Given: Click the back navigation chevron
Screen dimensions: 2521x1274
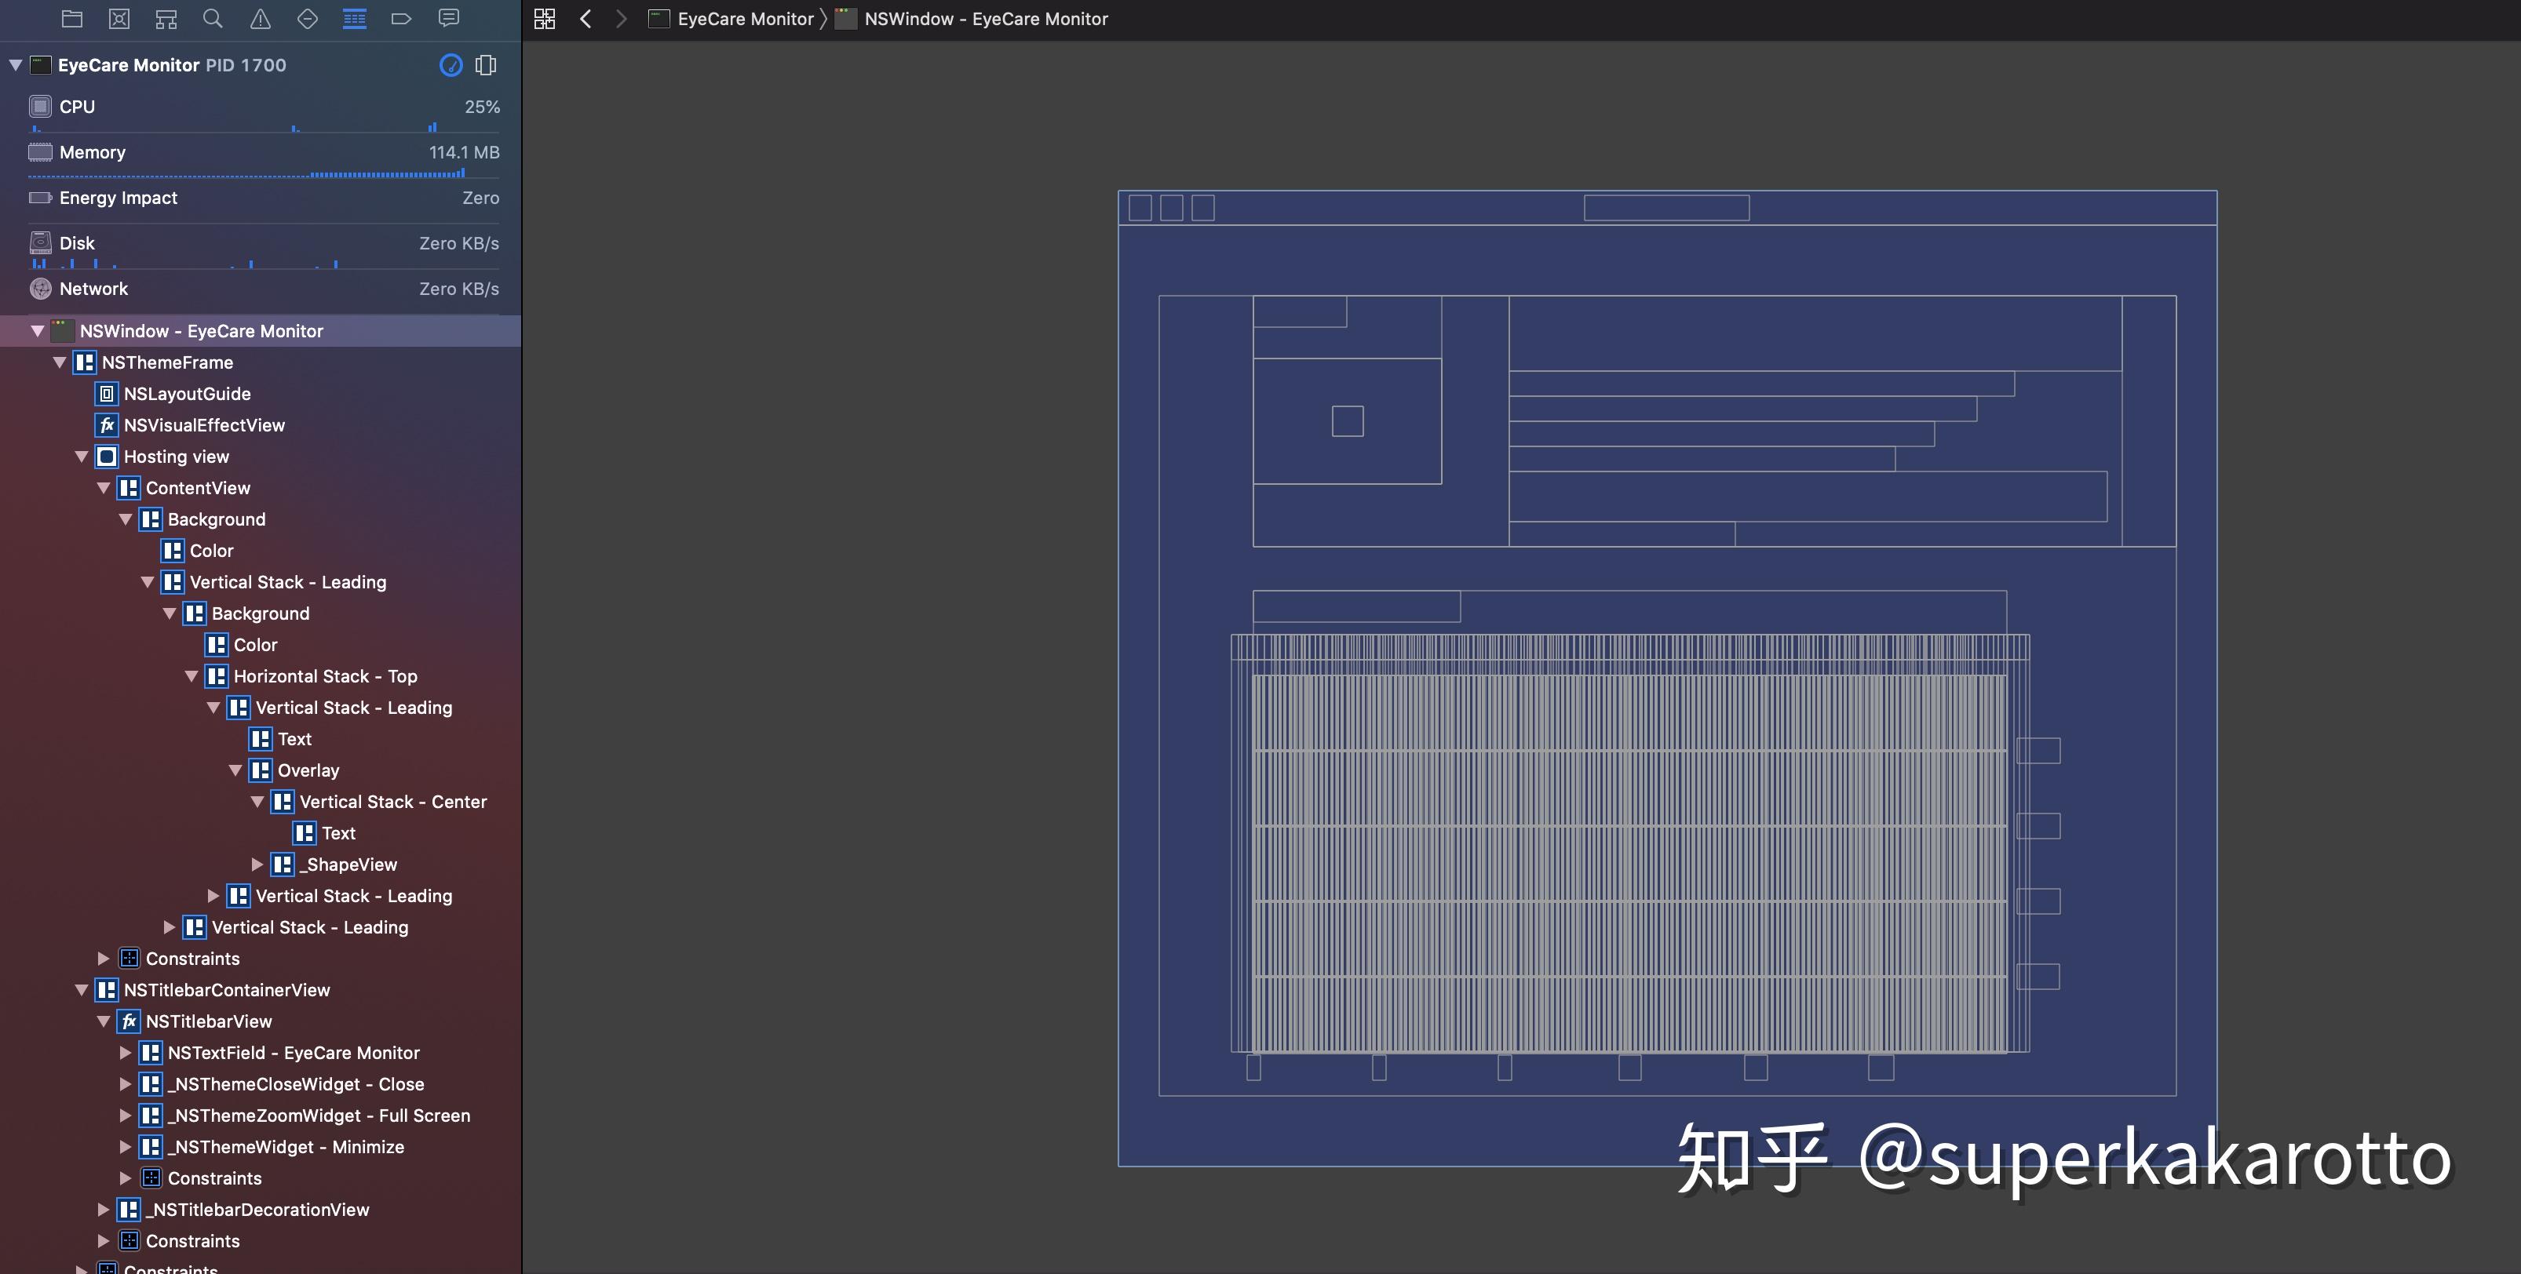Looking at the screenshot, I should click(x=586, y=19).
